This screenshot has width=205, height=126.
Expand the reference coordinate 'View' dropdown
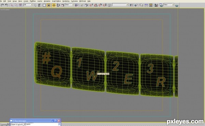coord(70,5)
